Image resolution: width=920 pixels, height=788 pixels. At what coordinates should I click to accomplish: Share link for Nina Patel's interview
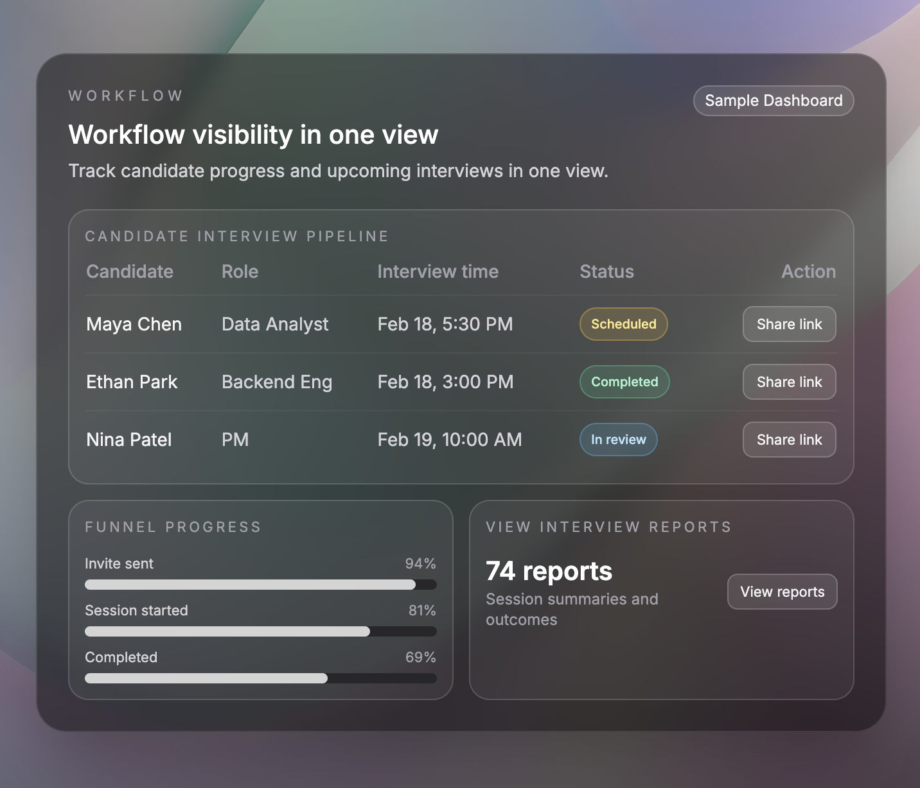click(789, 440)
